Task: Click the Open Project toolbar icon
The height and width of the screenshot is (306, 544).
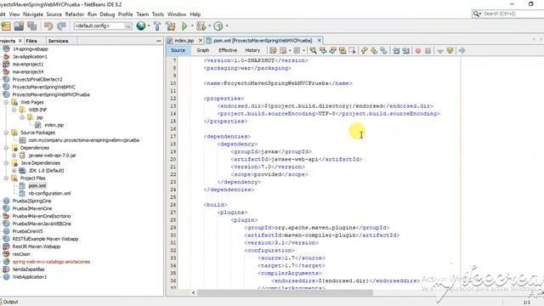Action: coord(19,26)
